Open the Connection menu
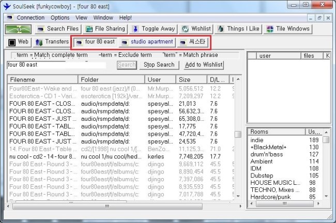Viewport: 336px width, 223px height. pyautogui.click(x=30, y=18)
